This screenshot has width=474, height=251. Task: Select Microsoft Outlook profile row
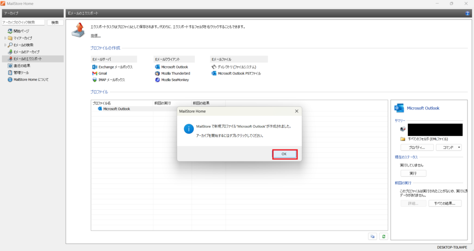coord(116,109)
